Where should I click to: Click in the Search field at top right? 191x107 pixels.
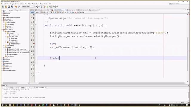coord(179,4)
